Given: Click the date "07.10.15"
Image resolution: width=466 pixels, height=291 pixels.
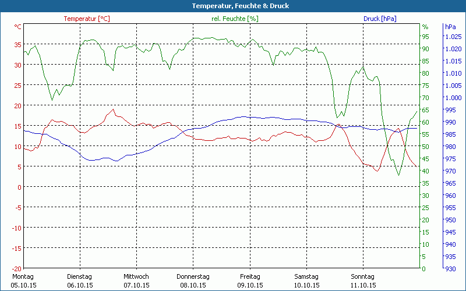Looking at the screenshot, I should (x=136, y=285).
